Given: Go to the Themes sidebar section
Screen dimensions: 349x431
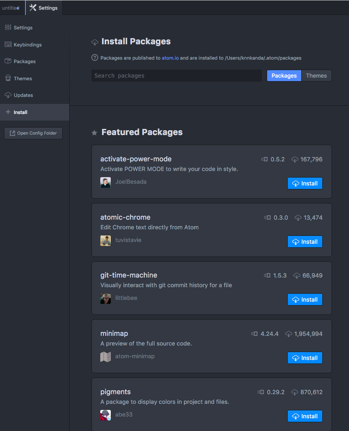Looking at the screenshot, I should tap(22, 78).
